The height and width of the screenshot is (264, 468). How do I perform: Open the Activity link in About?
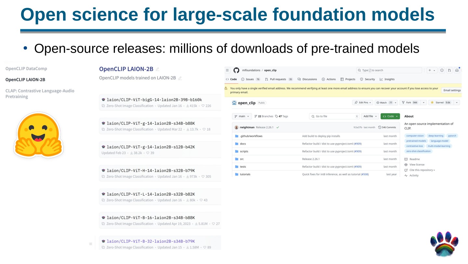coord(411,175)
